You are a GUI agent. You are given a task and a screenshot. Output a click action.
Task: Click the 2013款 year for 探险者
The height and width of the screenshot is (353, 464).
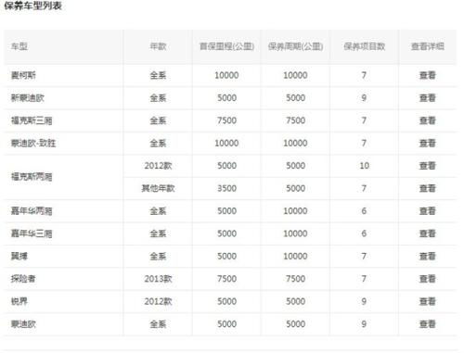158,279
